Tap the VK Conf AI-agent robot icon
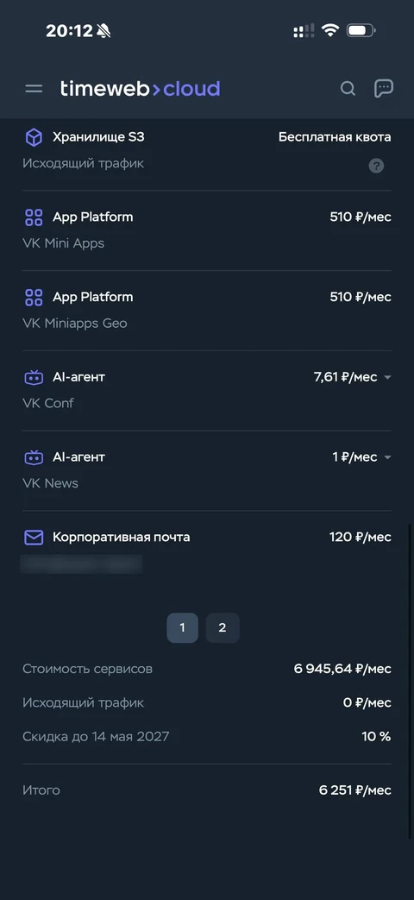 34,378
